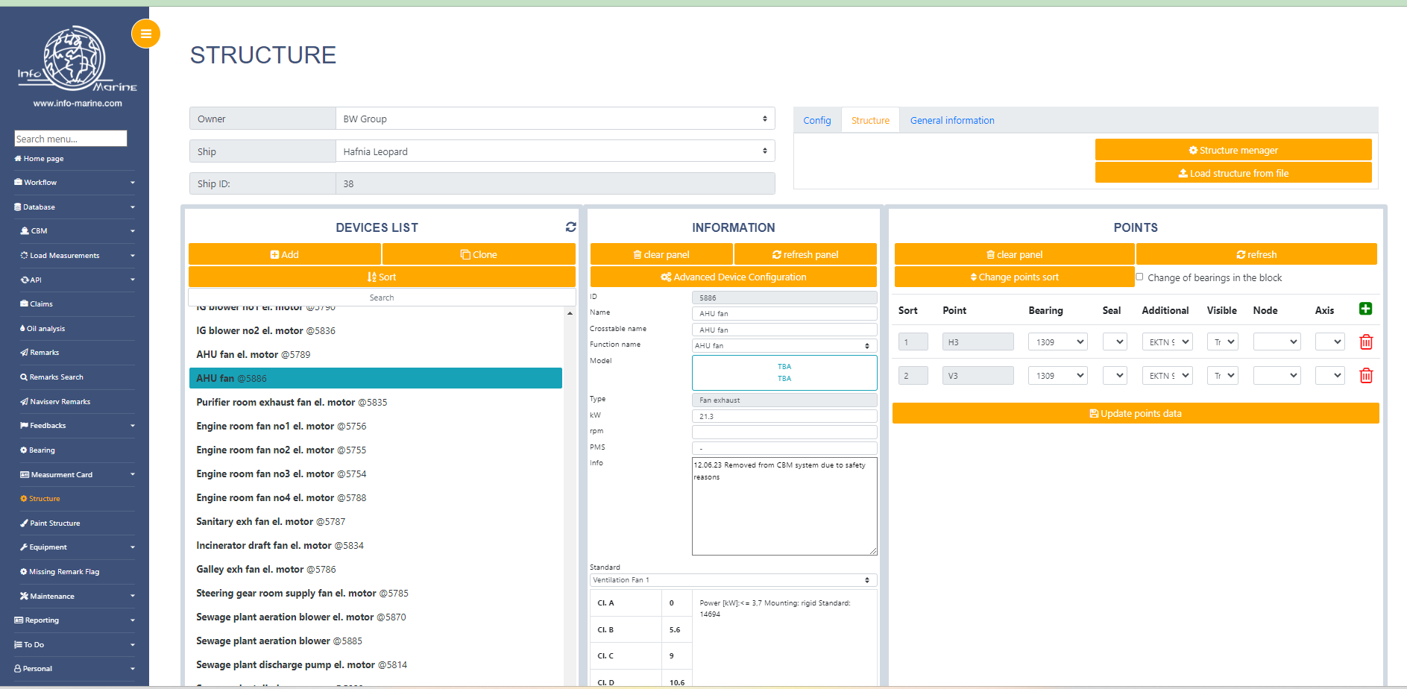Delete point H3 with trash icon

click(x=1365, y=342)
